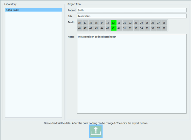Select tooth 11 in upper row
191x140 pixels.
tap(119, 23)
